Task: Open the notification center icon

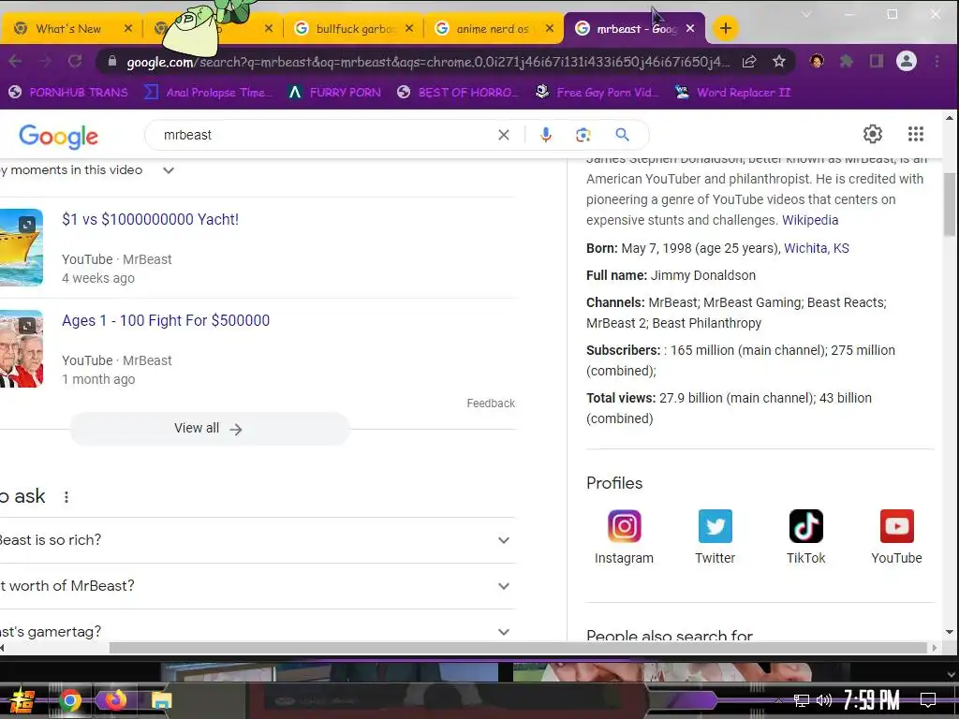Action: (x=928, y=700)
